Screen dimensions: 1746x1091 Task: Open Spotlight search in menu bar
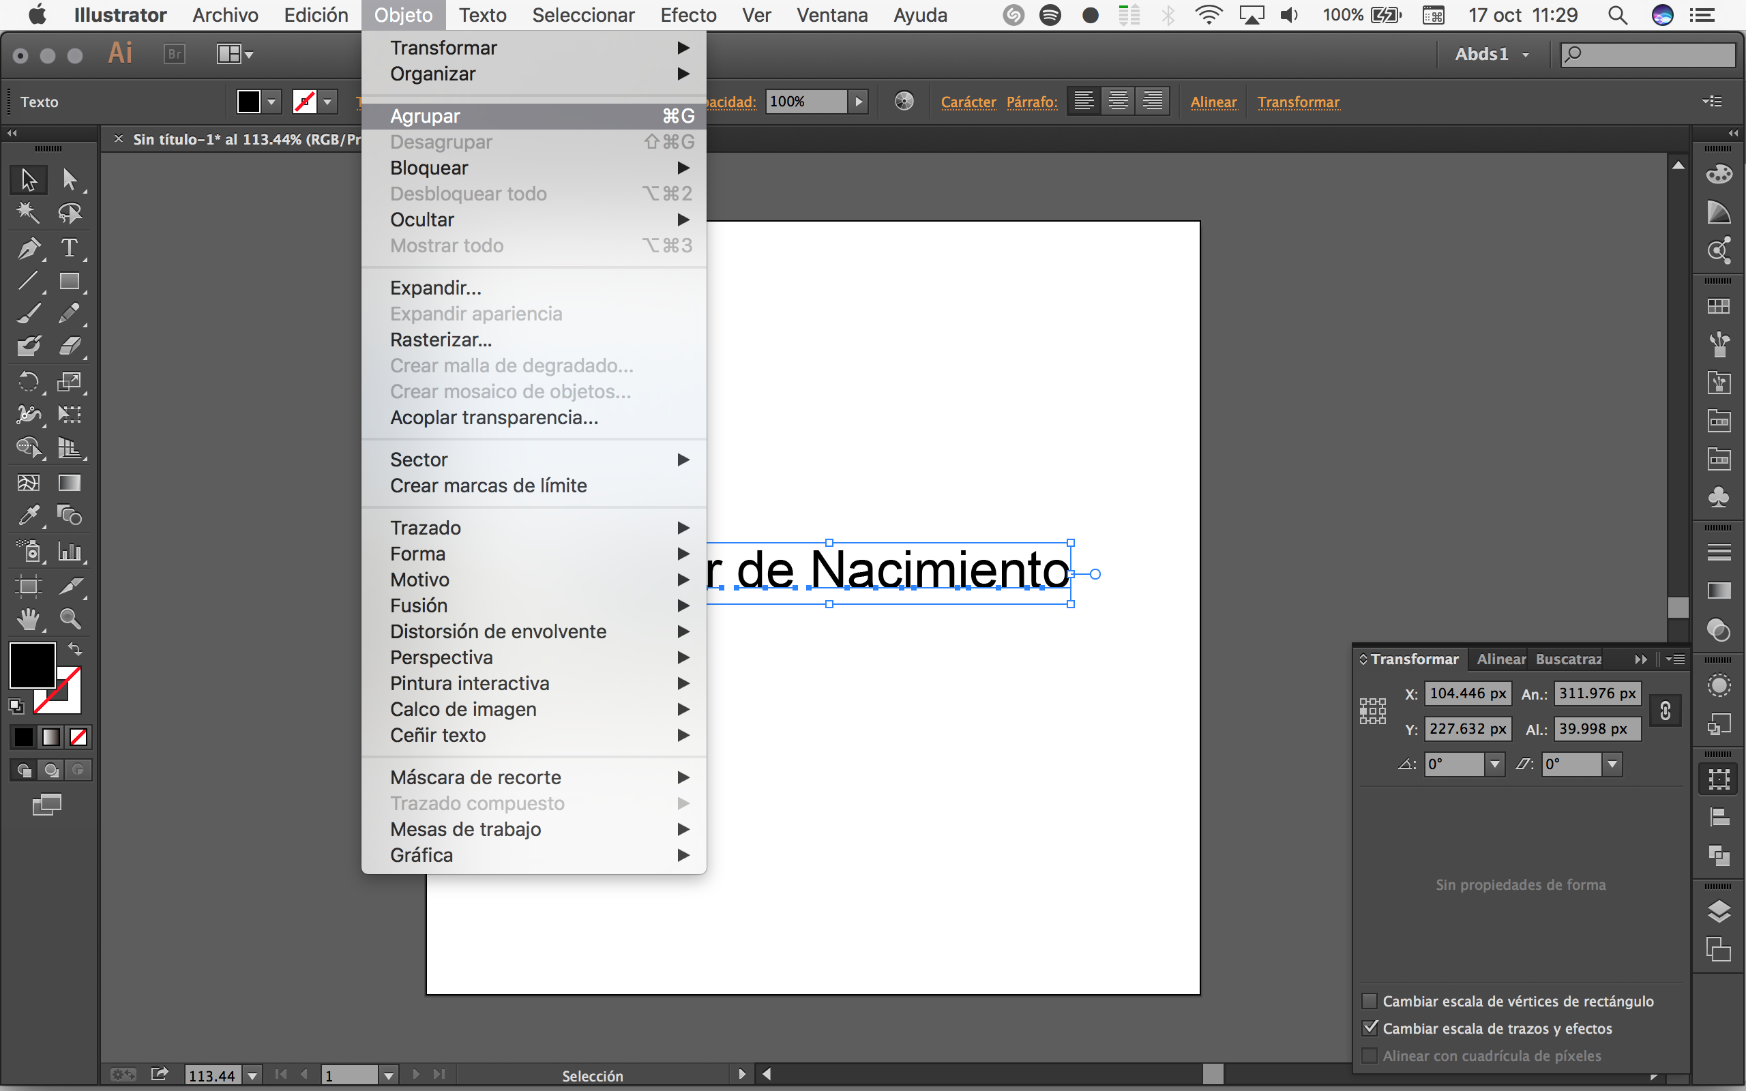click(1618, 15)
